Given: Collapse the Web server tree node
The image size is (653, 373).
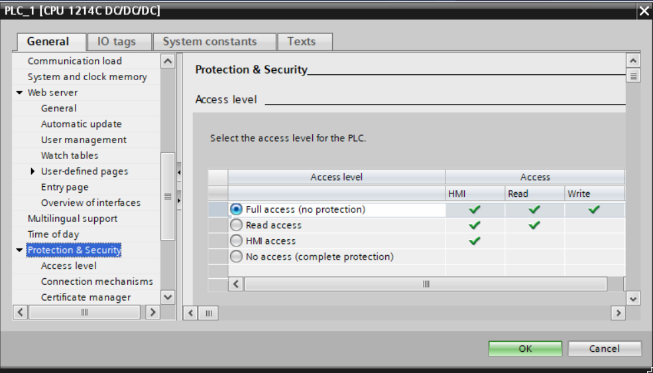Looking at the screenshot, I should (20, 93).
